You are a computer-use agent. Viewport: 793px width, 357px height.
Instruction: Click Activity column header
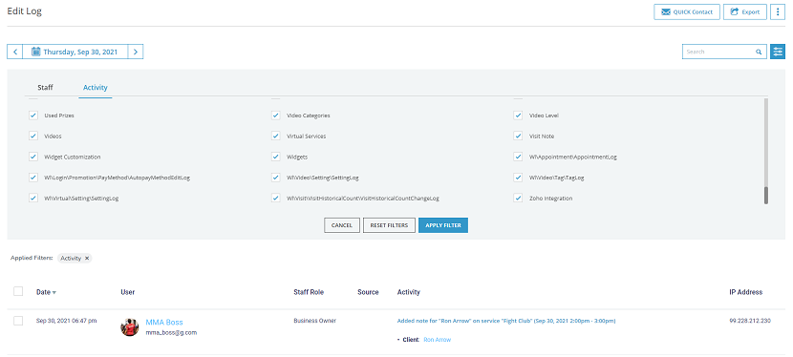coord(409,292)
